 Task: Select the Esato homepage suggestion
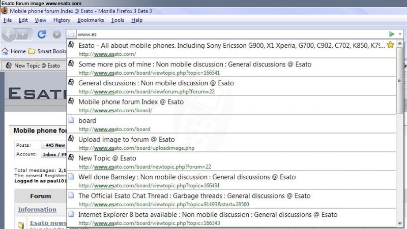click(231, 49)
